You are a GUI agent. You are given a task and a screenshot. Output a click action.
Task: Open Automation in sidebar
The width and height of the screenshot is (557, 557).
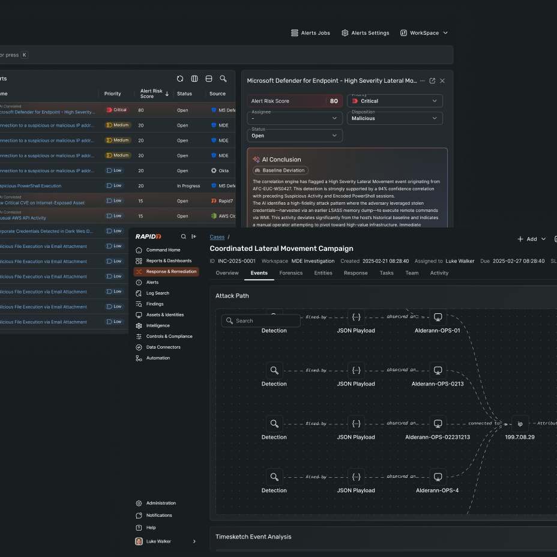tap(166, 358)
